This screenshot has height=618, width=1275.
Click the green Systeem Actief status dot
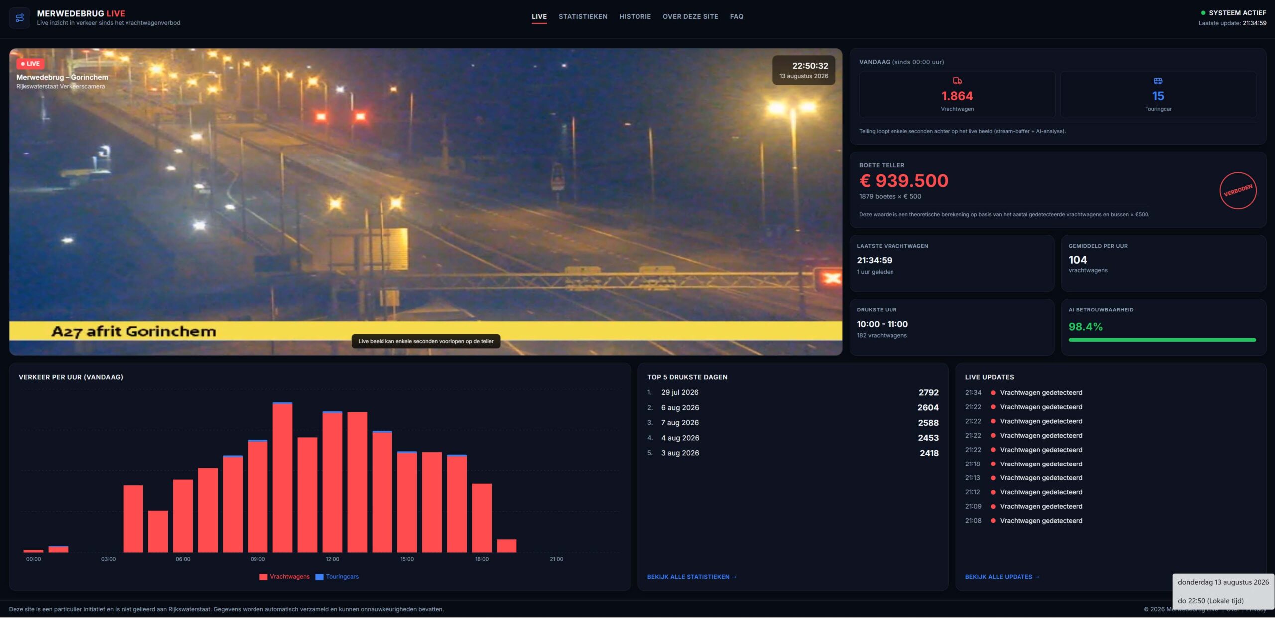[1203, 13]
